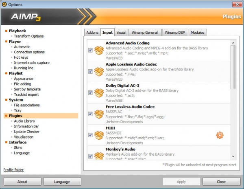Uncheck the Advanced Audio Coding plugin checkbox
The width and height of the screenshot is (244, 189).
click(x=90, y=51)
